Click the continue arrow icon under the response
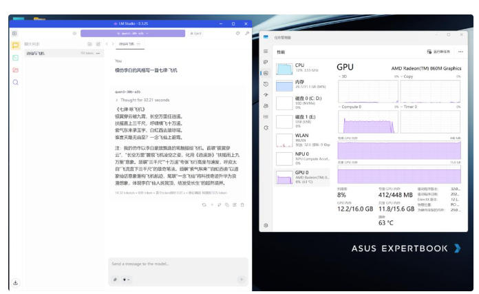 (x=212, y=204)
